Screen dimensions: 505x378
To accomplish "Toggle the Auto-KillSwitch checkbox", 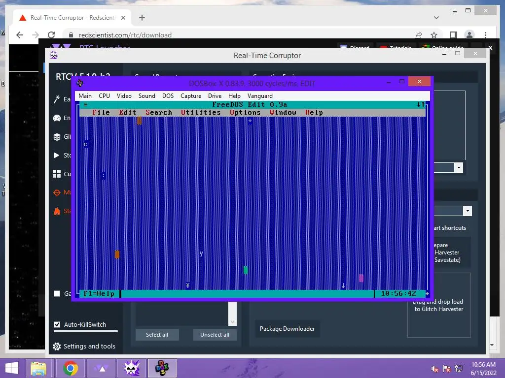I will coord(57,325).
